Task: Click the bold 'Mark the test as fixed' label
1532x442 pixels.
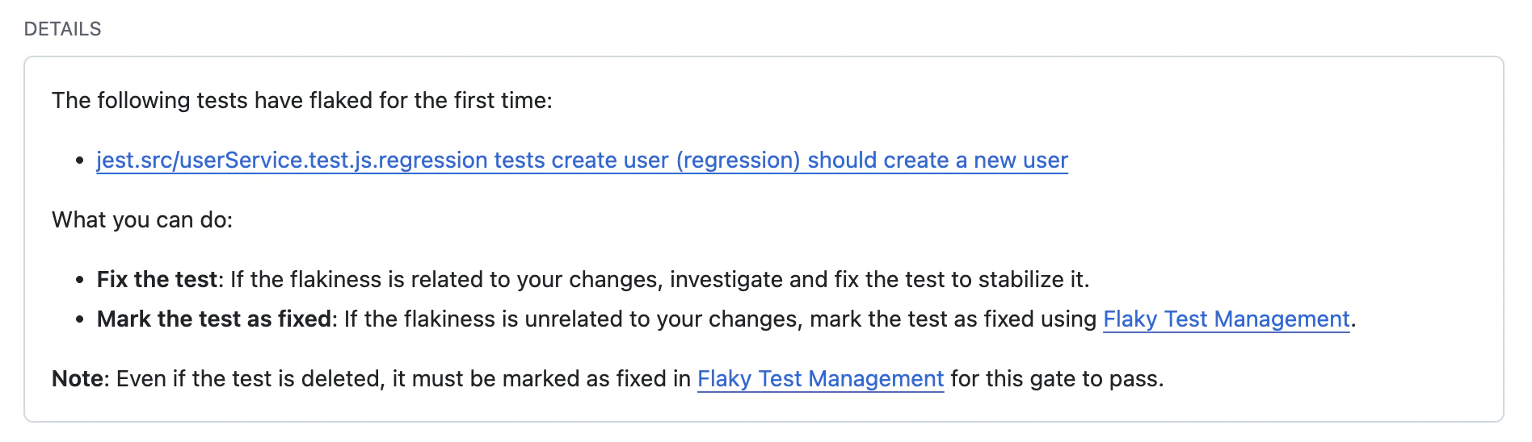Action: tap(214, 319)
